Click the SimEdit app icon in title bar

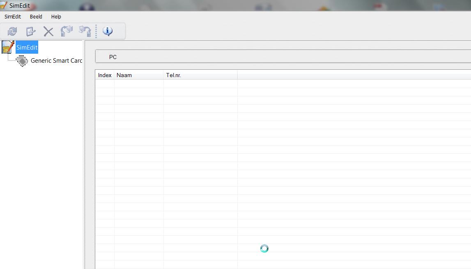4,5
